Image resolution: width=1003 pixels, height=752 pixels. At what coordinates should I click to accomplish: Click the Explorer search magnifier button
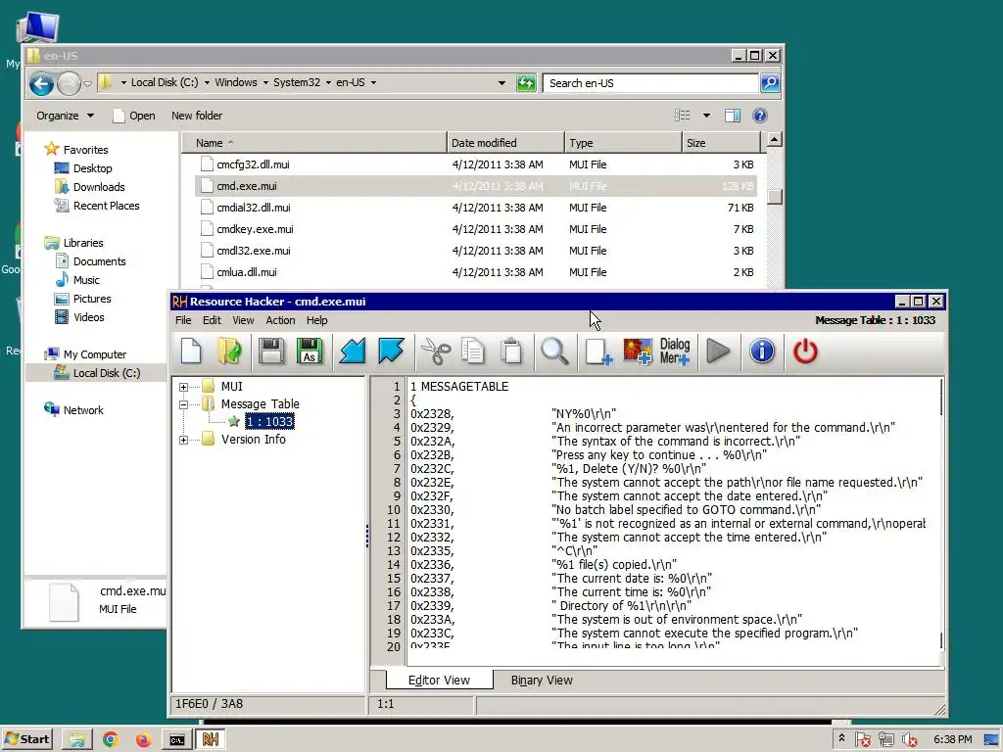pyautogui.click(x=770, y=83)
